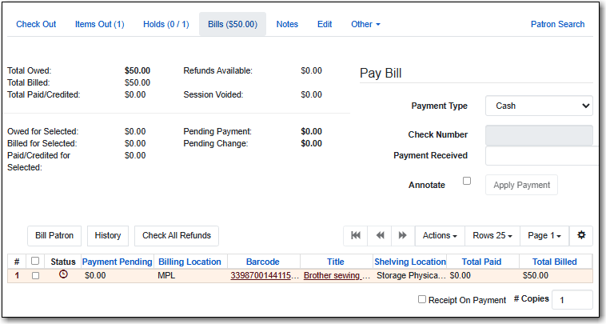Expand the Actions dropdown menu
This screenshot has height=324, width=606.
(440, 235)
